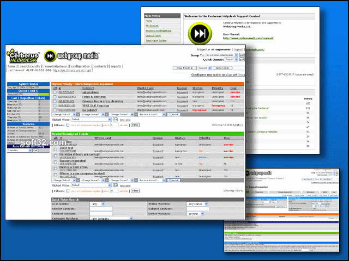349x261 pixels.
Task: Tick 'Where is your company located?' checkbox
Action: click(x=55, y=175)
